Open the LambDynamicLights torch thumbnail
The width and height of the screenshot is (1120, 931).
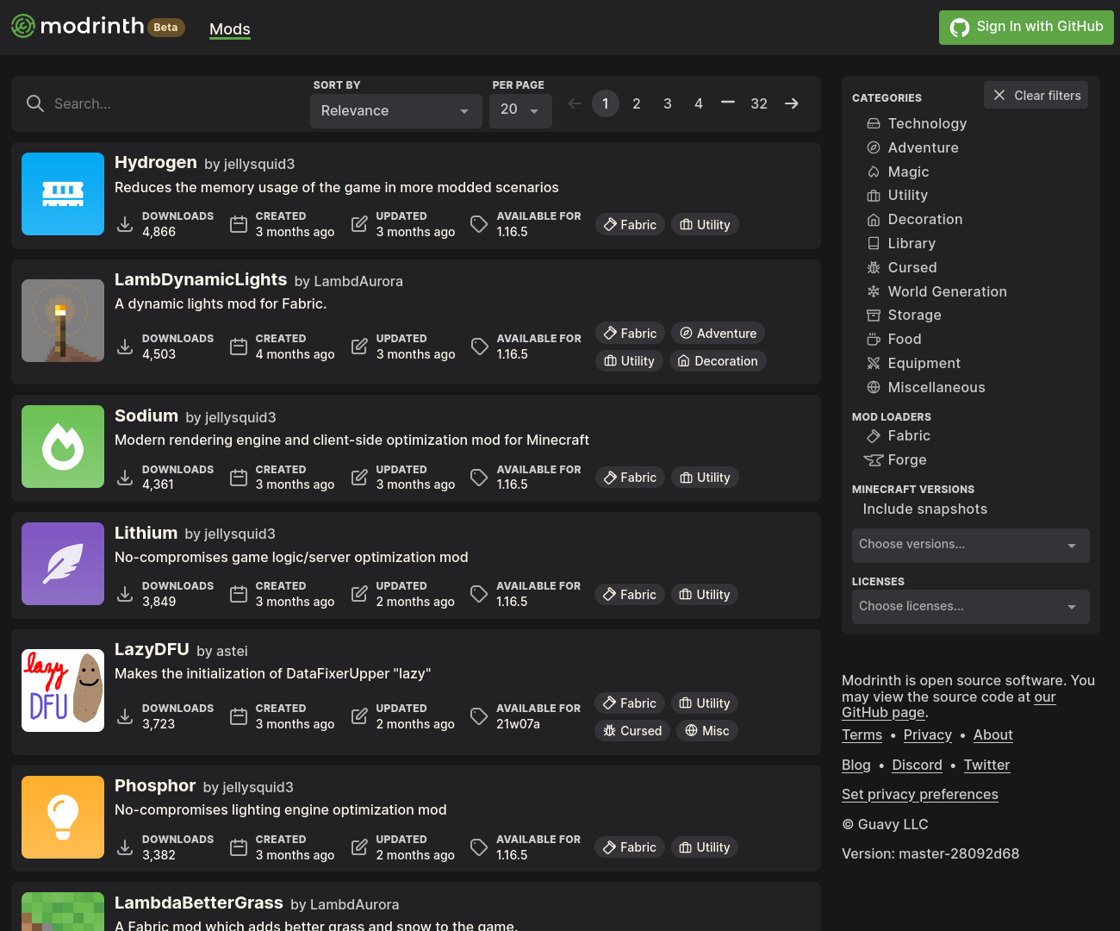[x=63, y=321]
